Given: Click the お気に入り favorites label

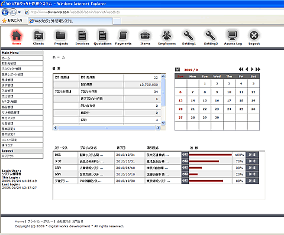Looking at the screenshot, I should [x=15, y=21].
